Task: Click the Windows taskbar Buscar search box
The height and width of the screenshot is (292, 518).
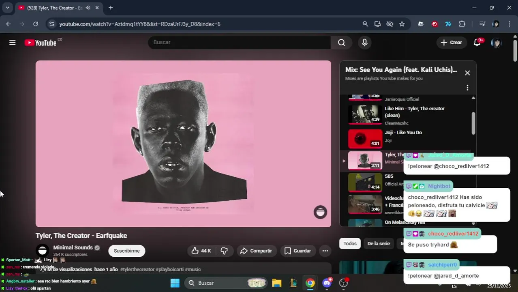Action: tap(226, 283)
